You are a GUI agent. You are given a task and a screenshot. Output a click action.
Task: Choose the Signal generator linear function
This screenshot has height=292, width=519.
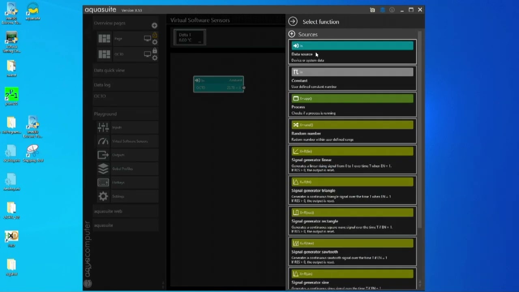coord(352,159)
